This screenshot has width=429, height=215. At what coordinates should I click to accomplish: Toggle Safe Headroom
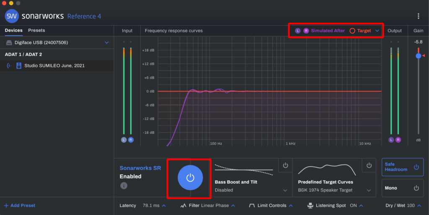(403, 167)
